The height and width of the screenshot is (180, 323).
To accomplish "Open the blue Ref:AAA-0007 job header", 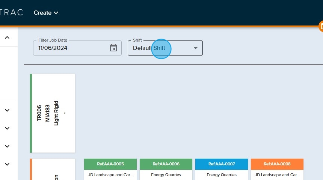I will click(222, 164).
